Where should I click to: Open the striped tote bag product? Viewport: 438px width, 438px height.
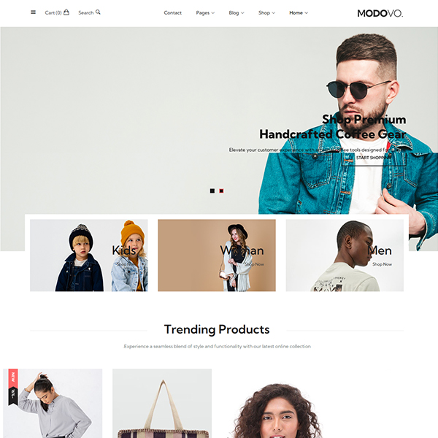tap(162, 404)
